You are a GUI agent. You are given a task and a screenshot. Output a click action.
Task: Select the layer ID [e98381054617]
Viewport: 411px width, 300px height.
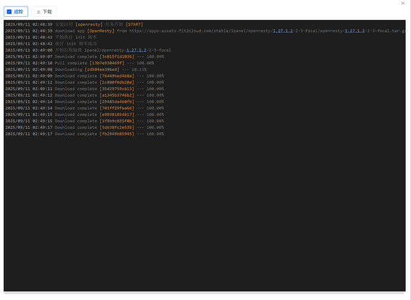pos(117,115)
